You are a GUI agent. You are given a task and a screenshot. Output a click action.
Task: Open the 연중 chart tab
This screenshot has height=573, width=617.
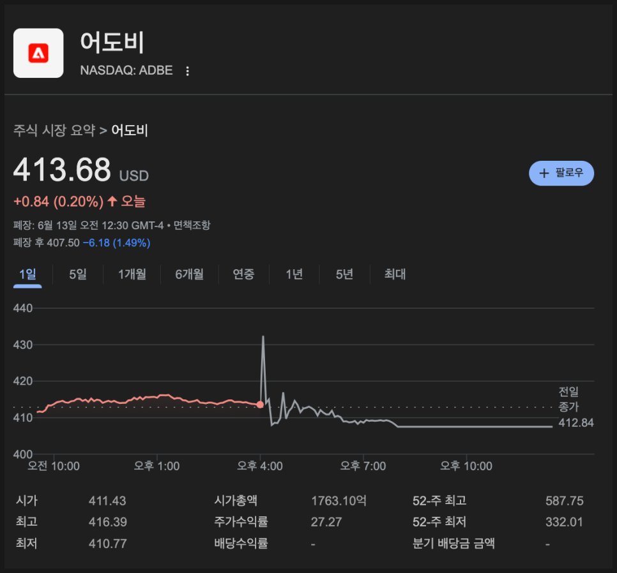tap(243, 274)
